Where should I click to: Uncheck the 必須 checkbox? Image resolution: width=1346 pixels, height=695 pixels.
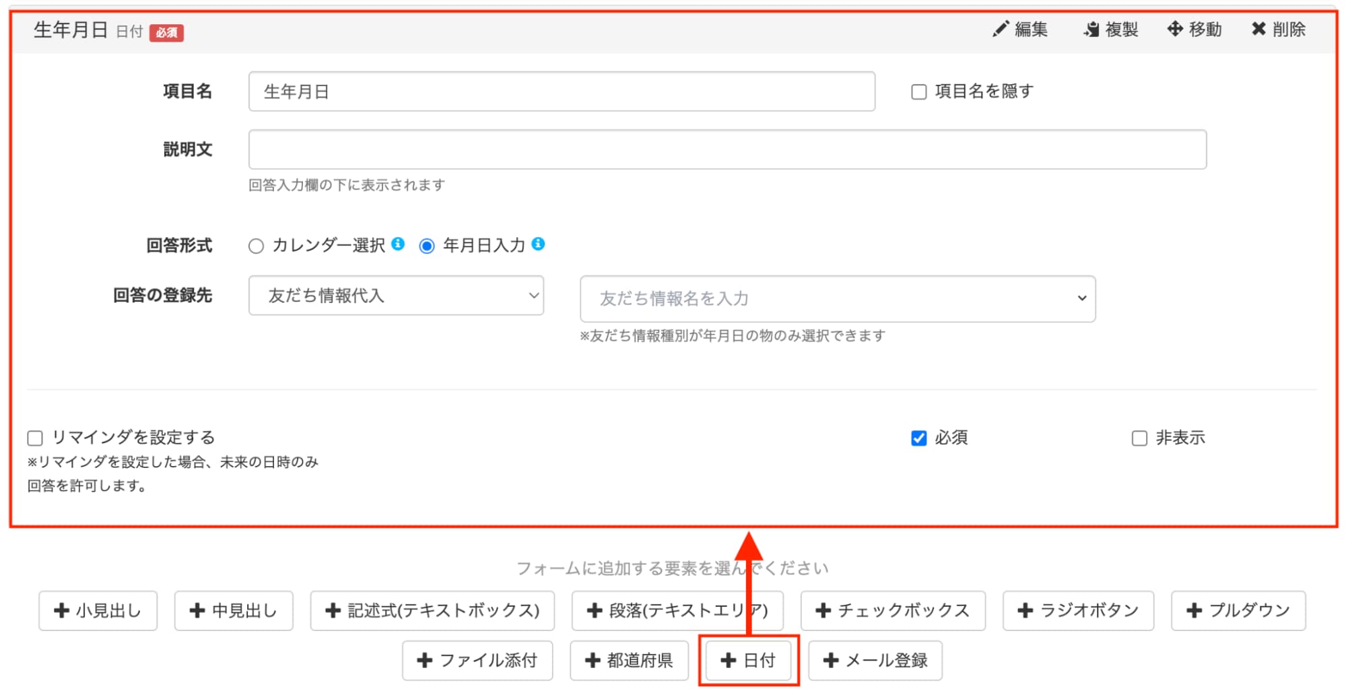(x=918, y=438)
